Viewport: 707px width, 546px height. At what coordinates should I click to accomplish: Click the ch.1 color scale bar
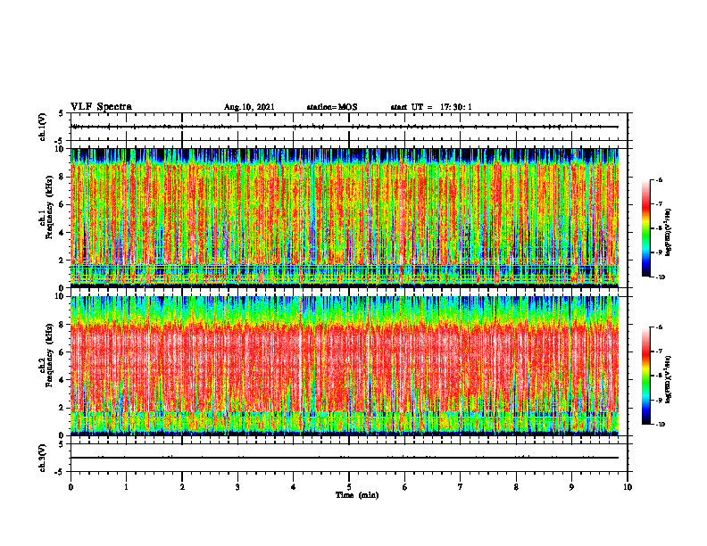pos(645,228)
